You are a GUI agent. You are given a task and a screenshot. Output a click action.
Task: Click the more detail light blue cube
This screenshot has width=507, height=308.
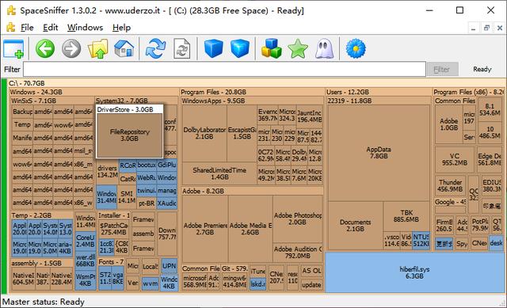pos(240,48)
